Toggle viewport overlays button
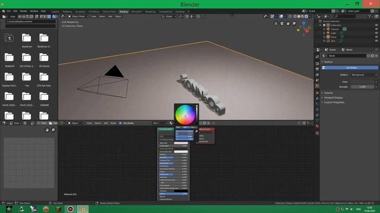The image size is (380, 213). tap(281, 17)
